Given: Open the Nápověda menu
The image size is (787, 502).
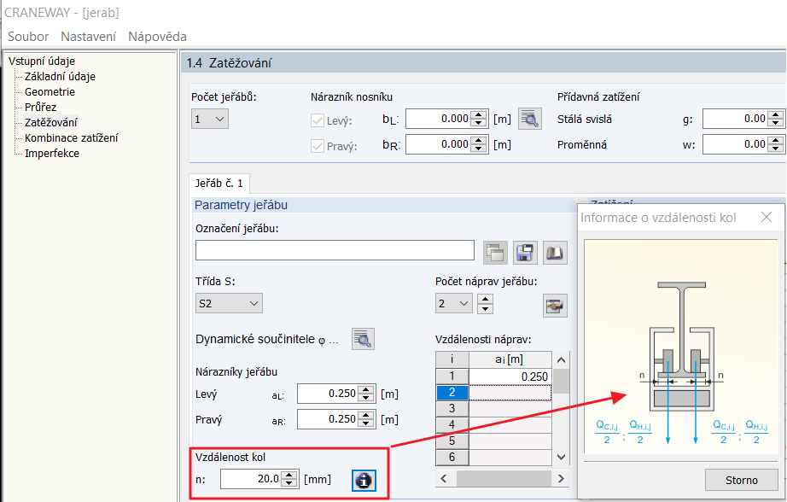Looking at the screenshot, I should 157,37.
